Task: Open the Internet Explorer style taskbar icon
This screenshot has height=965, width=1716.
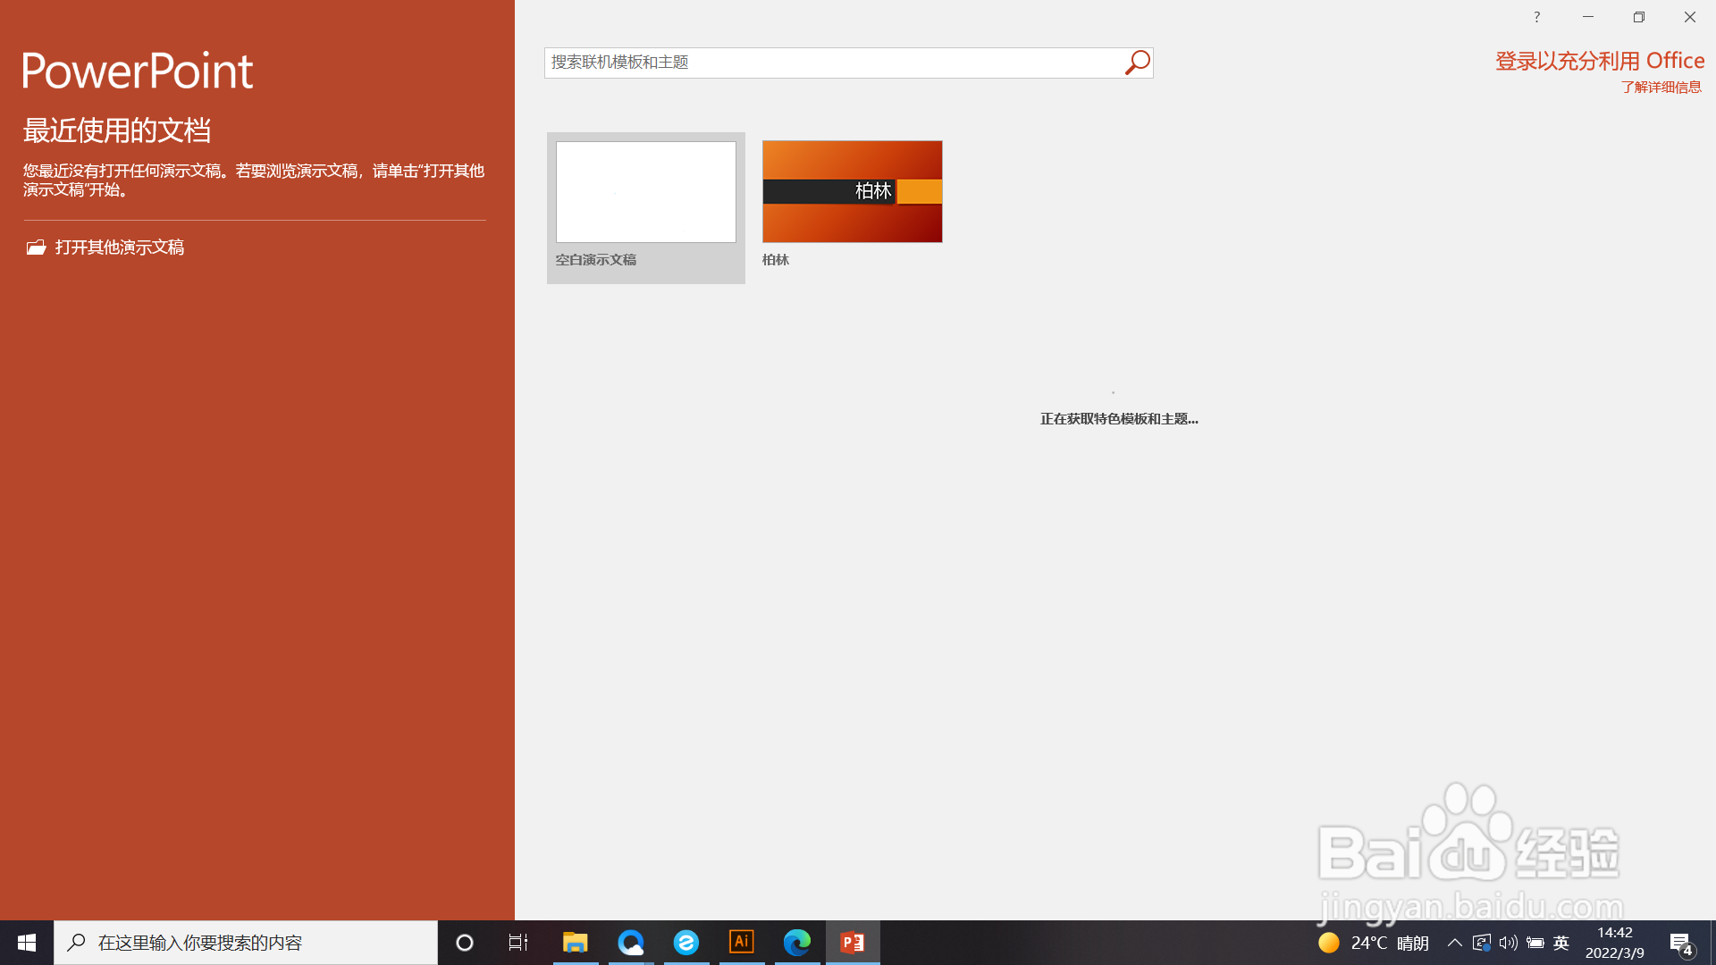Action: 686,943
